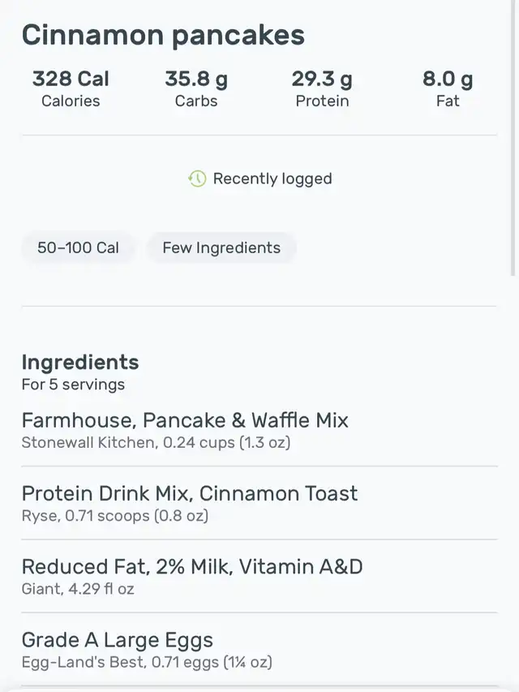Screen dimensions: 519x692
Task: Click Egg-Land's Best 0.71 eggs detail
Action: tap(147, 662)
